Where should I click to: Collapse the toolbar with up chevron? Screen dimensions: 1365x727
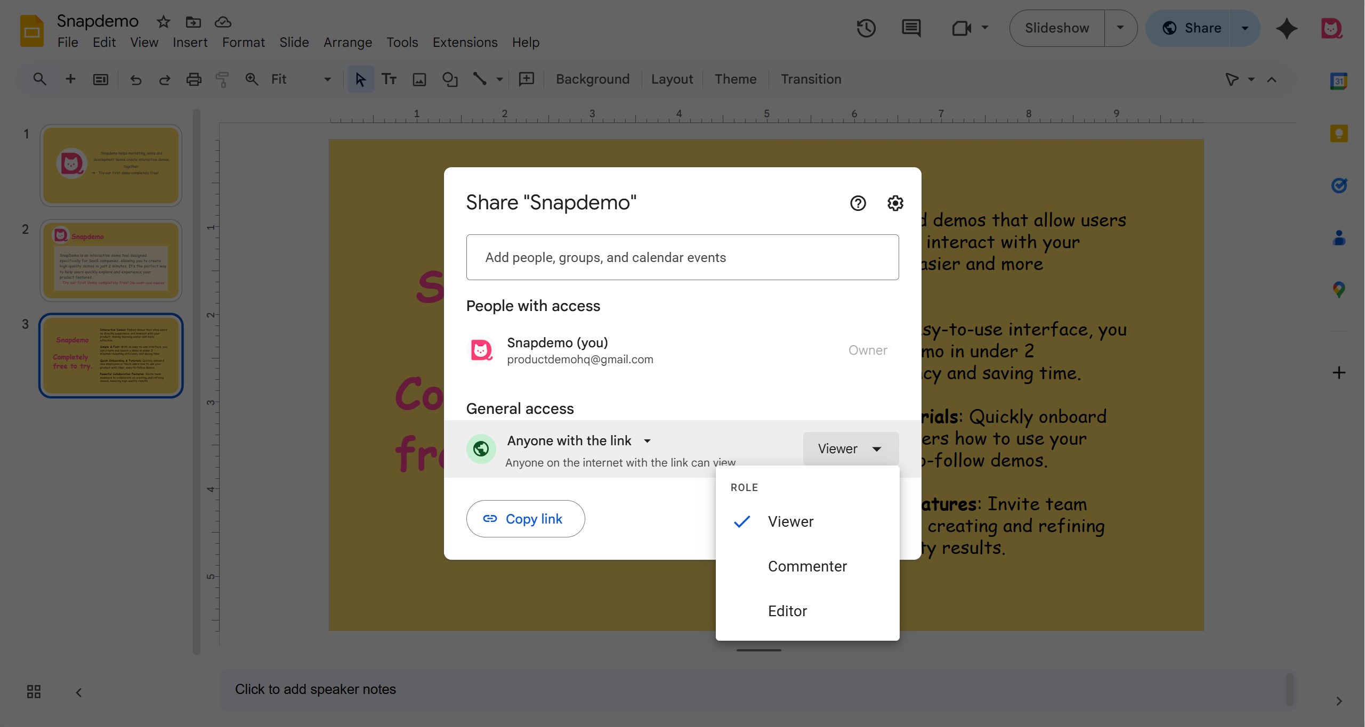click(1272, 79)
